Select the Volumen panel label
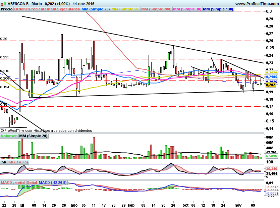Viewport: 280px width, 208px height. pos(9,136)
